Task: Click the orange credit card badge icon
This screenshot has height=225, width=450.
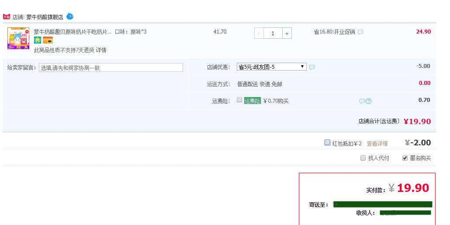Action: coord(48,40)
